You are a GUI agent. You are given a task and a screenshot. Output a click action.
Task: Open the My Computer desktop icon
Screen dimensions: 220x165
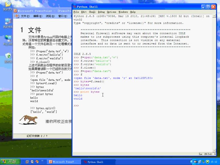click(8, 23)
